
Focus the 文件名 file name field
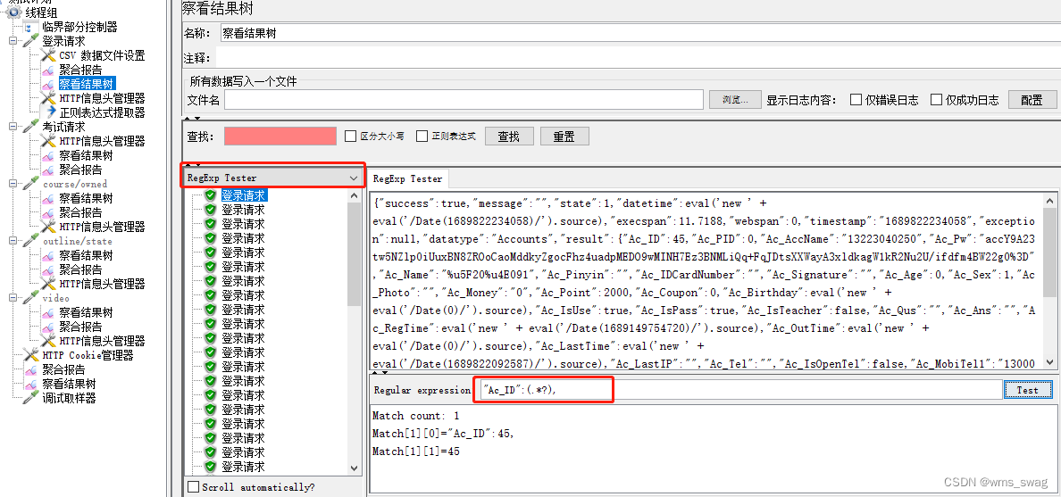(464, 99)
